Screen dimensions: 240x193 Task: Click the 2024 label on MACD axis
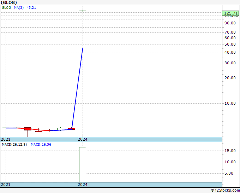83,185
